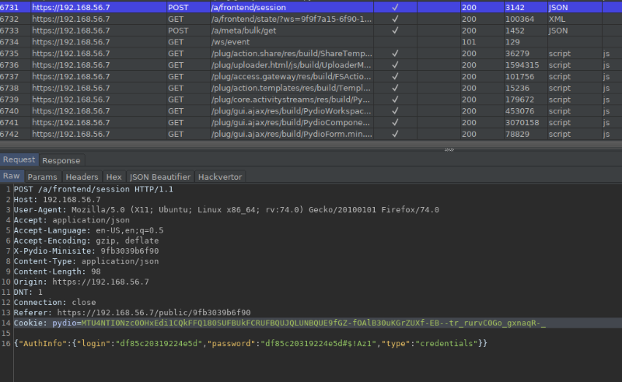The height and width of the screenshot is (382, 622).
Task: Click the Cookie pydio value in the request
Action: pyautogui.click(x=313, y=323)
